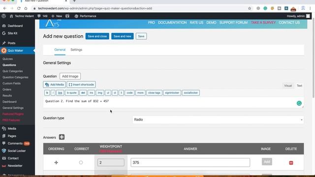Image resolution: width=315 pixels, height=177 pixels.
Task: Switch editor to Text mode
Action: click(299, 86)
